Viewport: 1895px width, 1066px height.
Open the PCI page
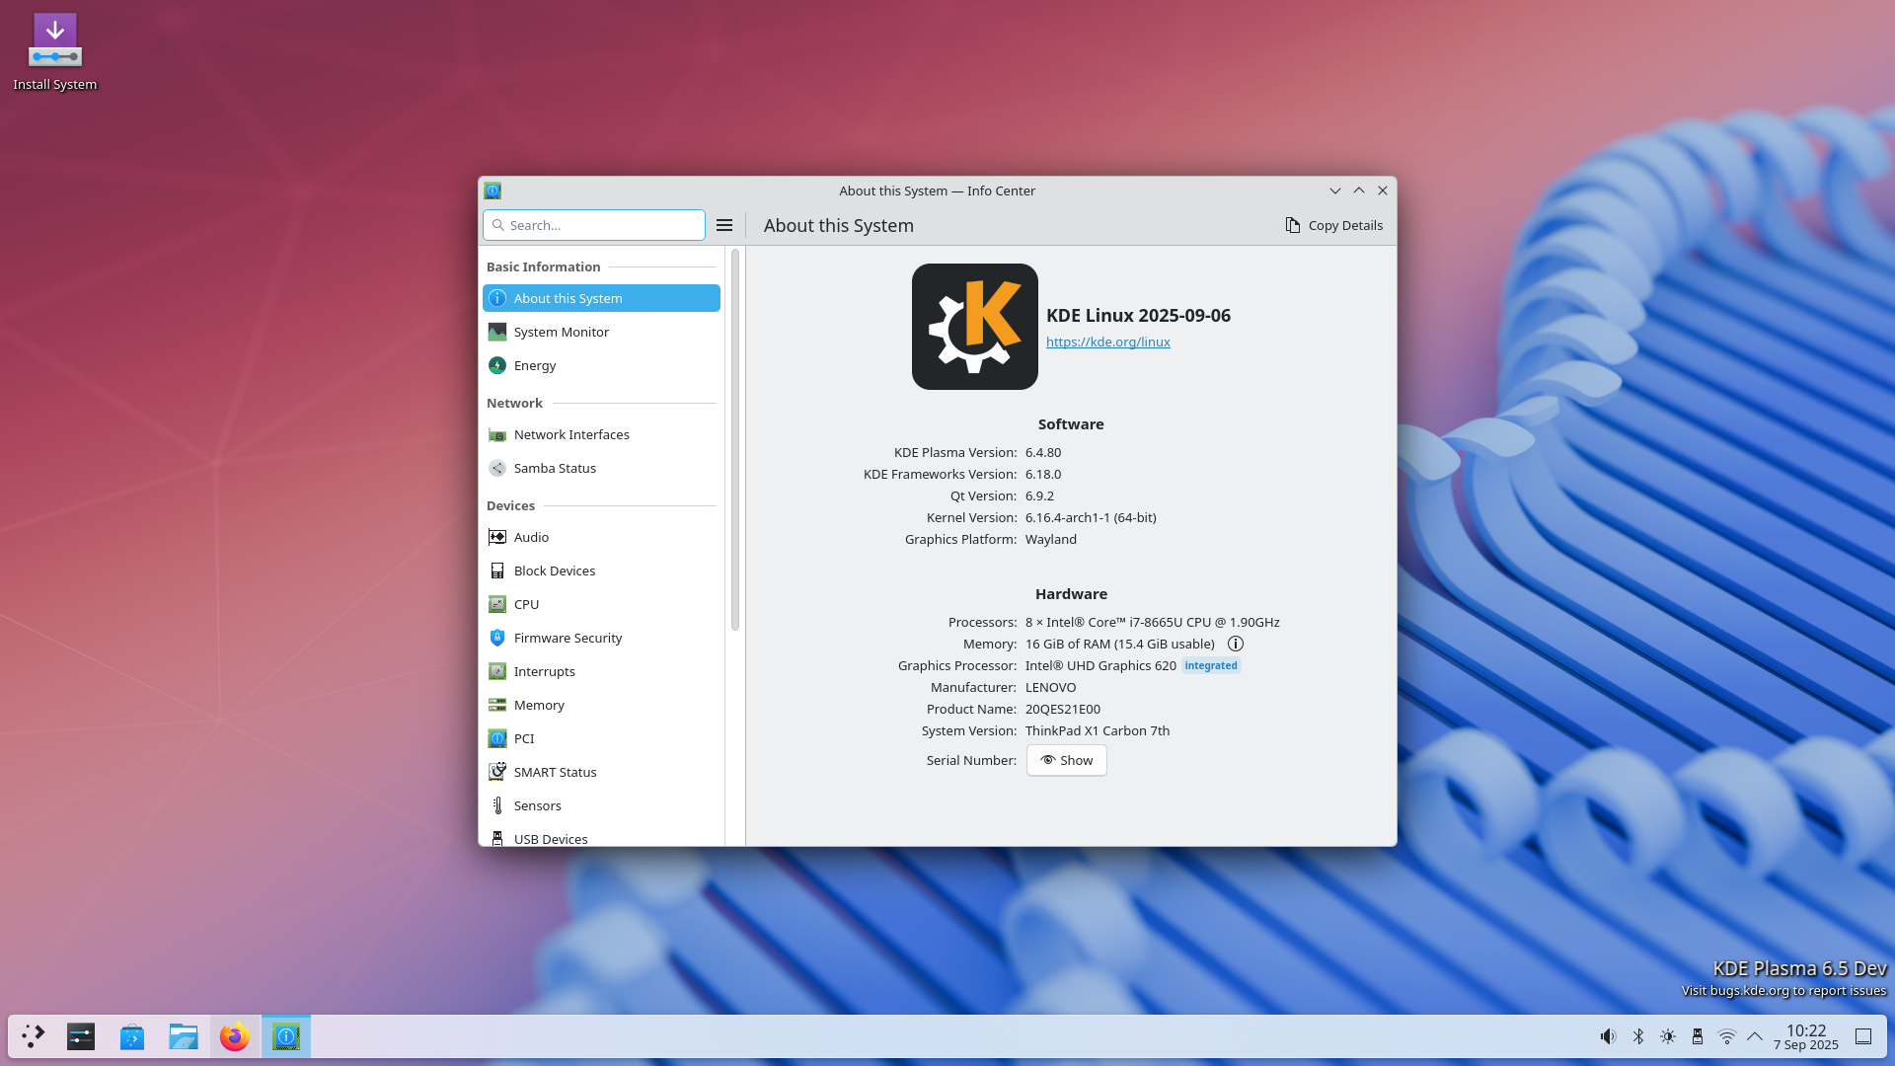pyautogui.click(x=601, y=738)
